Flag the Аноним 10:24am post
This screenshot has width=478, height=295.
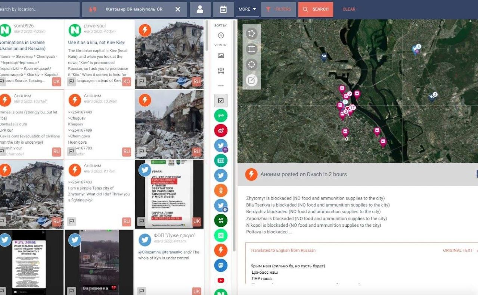[72, 151]
